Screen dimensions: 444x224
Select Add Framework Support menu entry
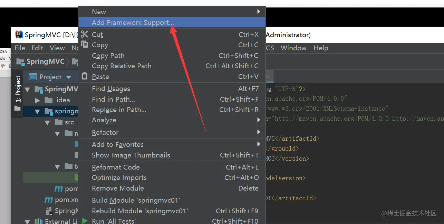[133, 23]
